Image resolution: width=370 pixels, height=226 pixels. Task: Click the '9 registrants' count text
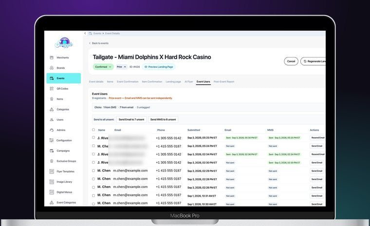(x=99, y=98)
